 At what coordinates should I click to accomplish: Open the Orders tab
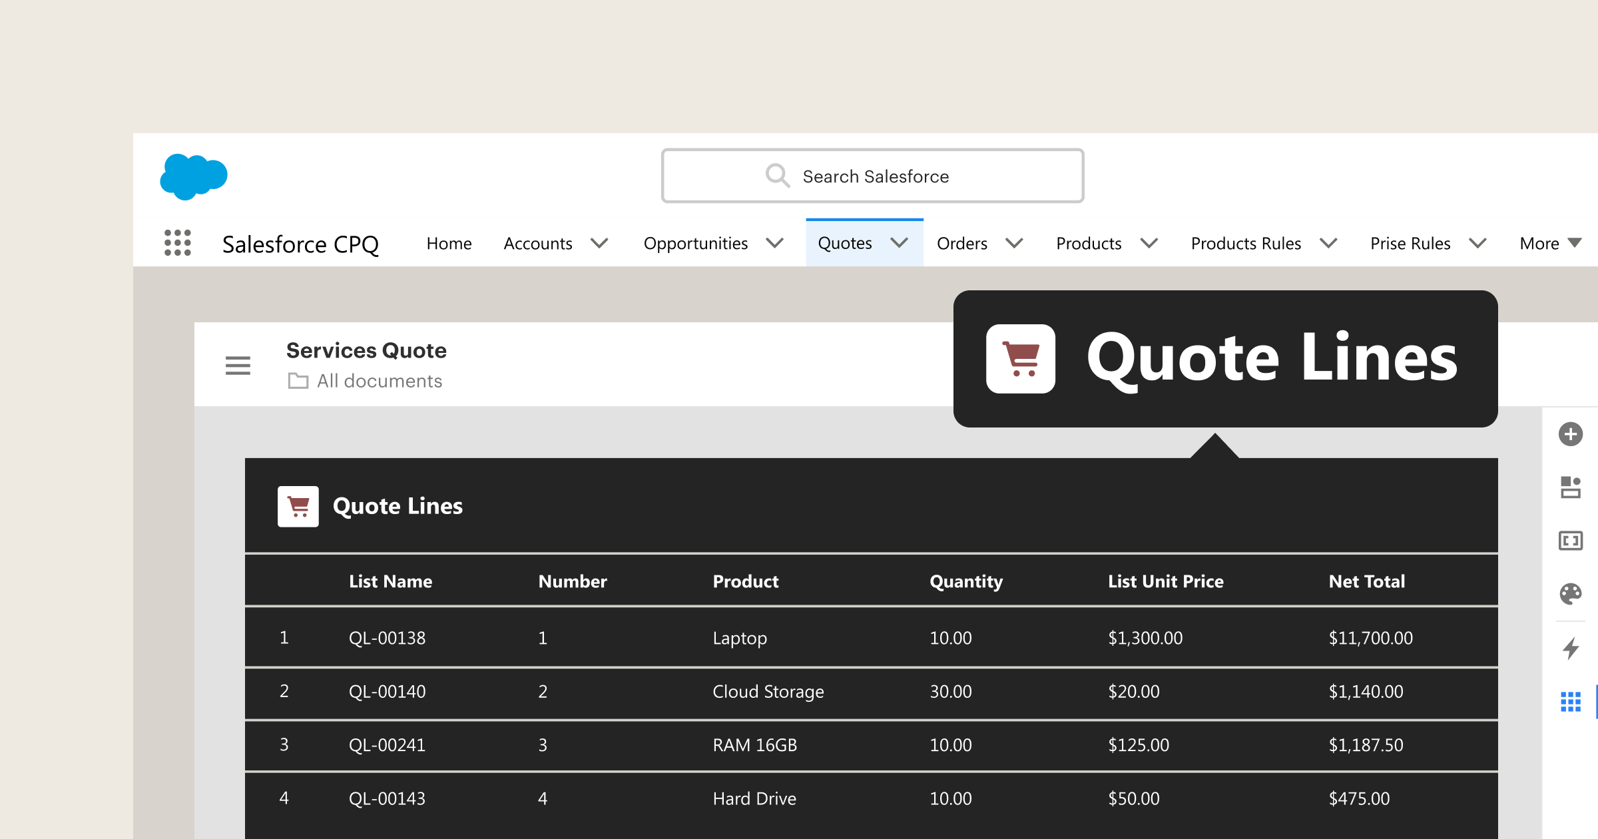click(962, 244)
